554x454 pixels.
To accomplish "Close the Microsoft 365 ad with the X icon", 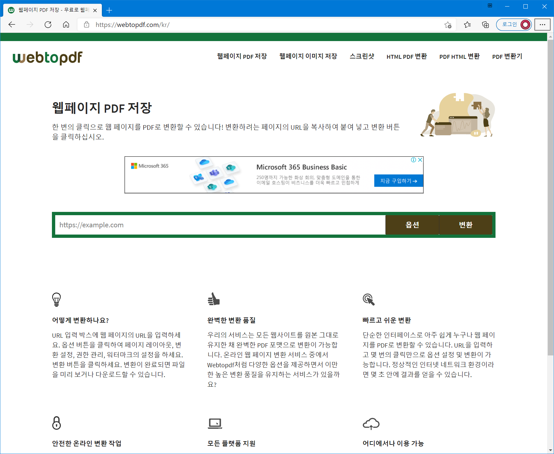I will pos(420,160).
